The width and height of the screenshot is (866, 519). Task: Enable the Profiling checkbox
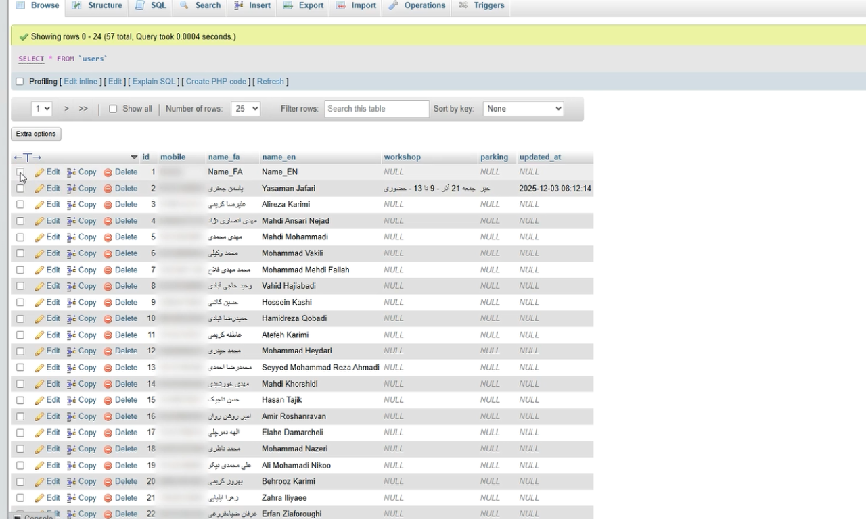20,82
